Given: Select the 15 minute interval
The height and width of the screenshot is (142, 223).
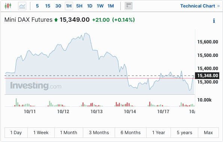Looking at the screenshot, I should pos(48,6).
